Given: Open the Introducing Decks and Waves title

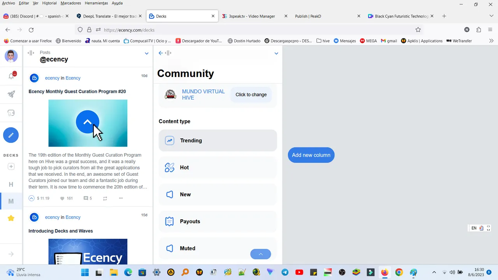Looking at the screenshot, I should pyautogui.click(x=61, y=231).
